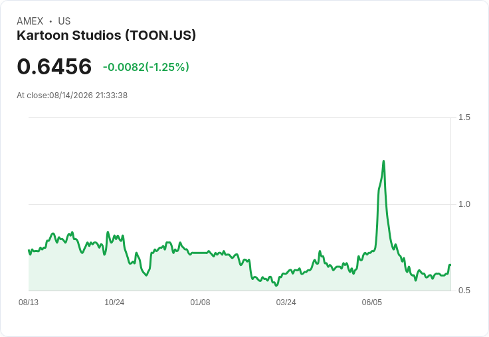This screenshot has width=489, height=337.
Task: Click the price change -0.0082(-1.25%) text
Action: tap(146, 67)
